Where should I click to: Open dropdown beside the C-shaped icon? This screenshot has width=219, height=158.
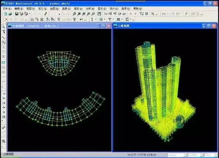(x=131, y=19)
